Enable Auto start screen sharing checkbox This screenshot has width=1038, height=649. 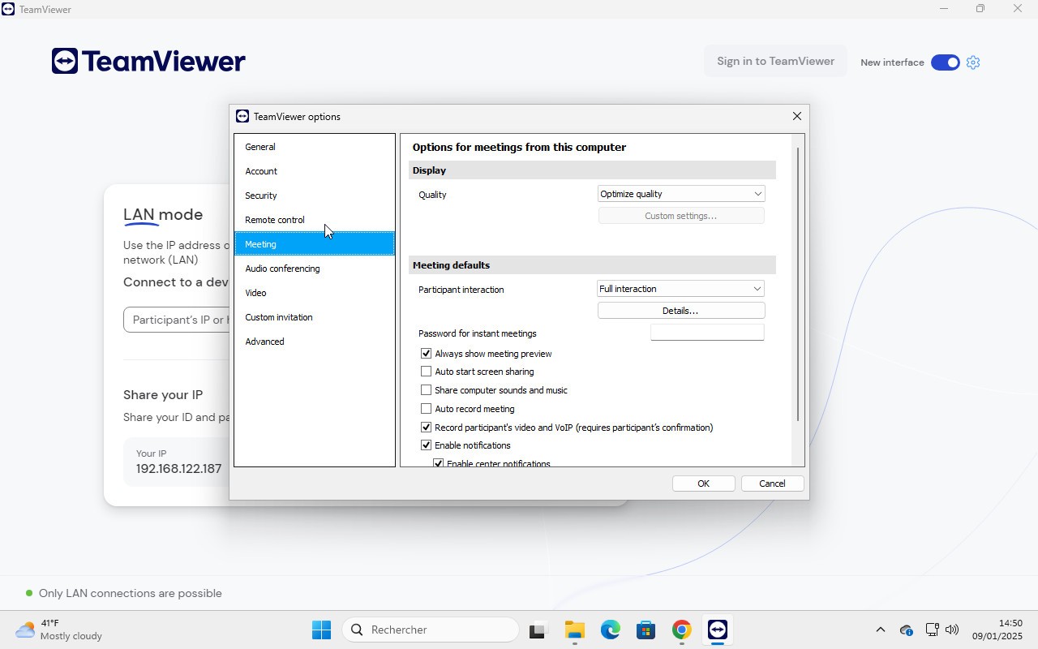coord(426,372)
